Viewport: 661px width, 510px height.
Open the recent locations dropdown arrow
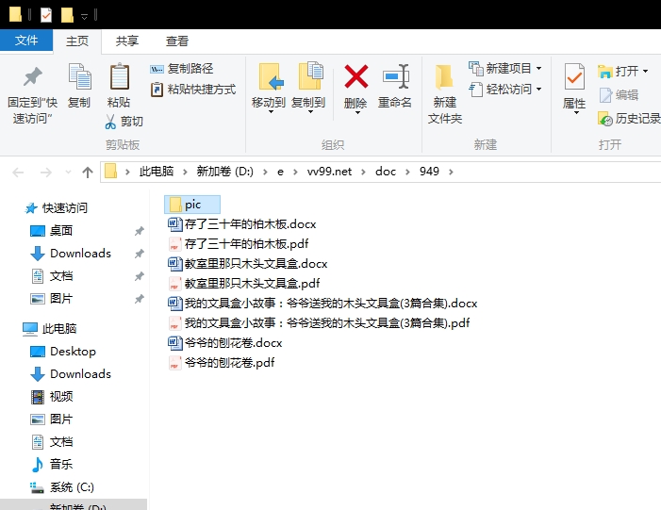point(68,172)
